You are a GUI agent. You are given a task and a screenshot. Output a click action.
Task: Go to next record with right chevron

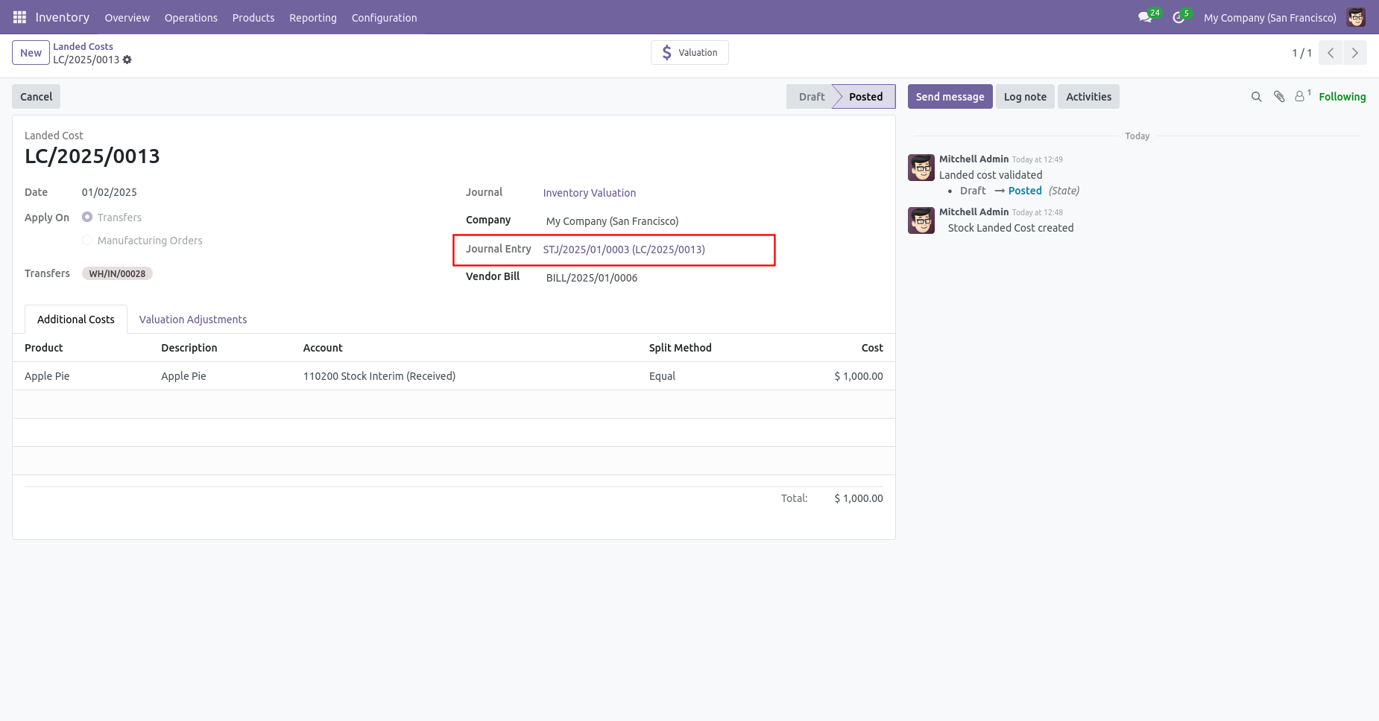[1355, 53]
